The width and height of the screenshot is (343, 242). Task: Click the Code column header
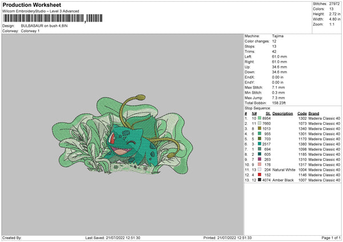pos(302,113)
